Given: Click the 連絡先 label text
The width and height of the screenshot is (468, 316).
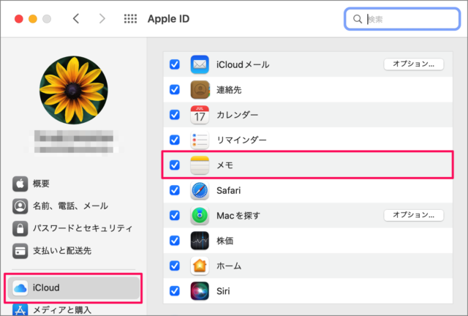Looking at the screenshot, I should point(229,89).
